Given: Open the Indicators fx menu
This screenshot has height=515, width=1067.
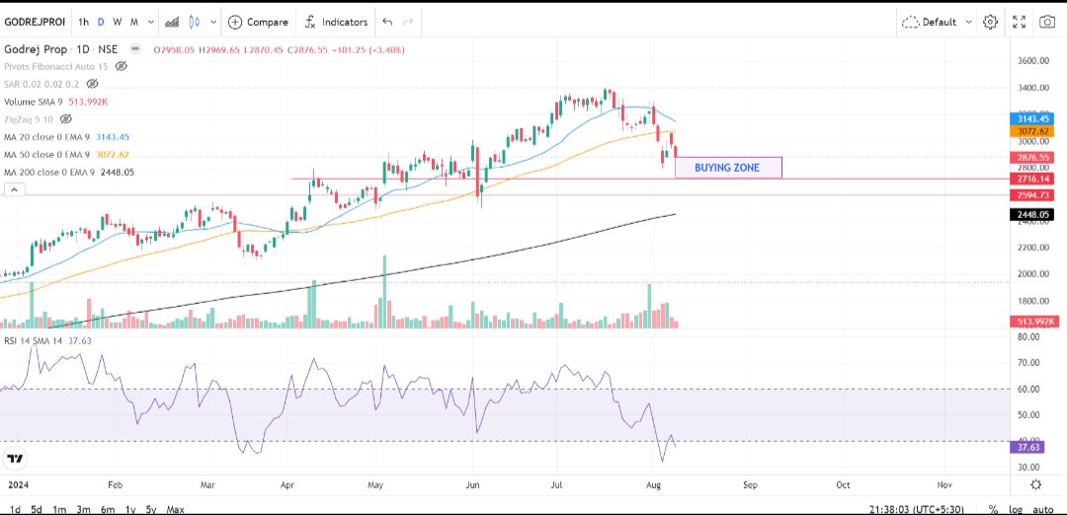Looking at the screenshot, I should point(336,22).
